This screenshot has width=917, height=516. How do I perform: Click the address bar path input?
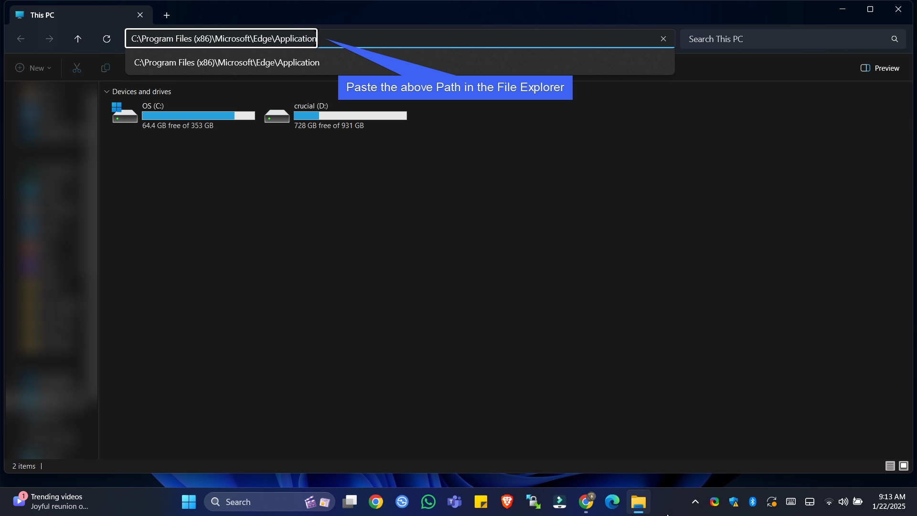pyautogui.click(x=224, y=38)
